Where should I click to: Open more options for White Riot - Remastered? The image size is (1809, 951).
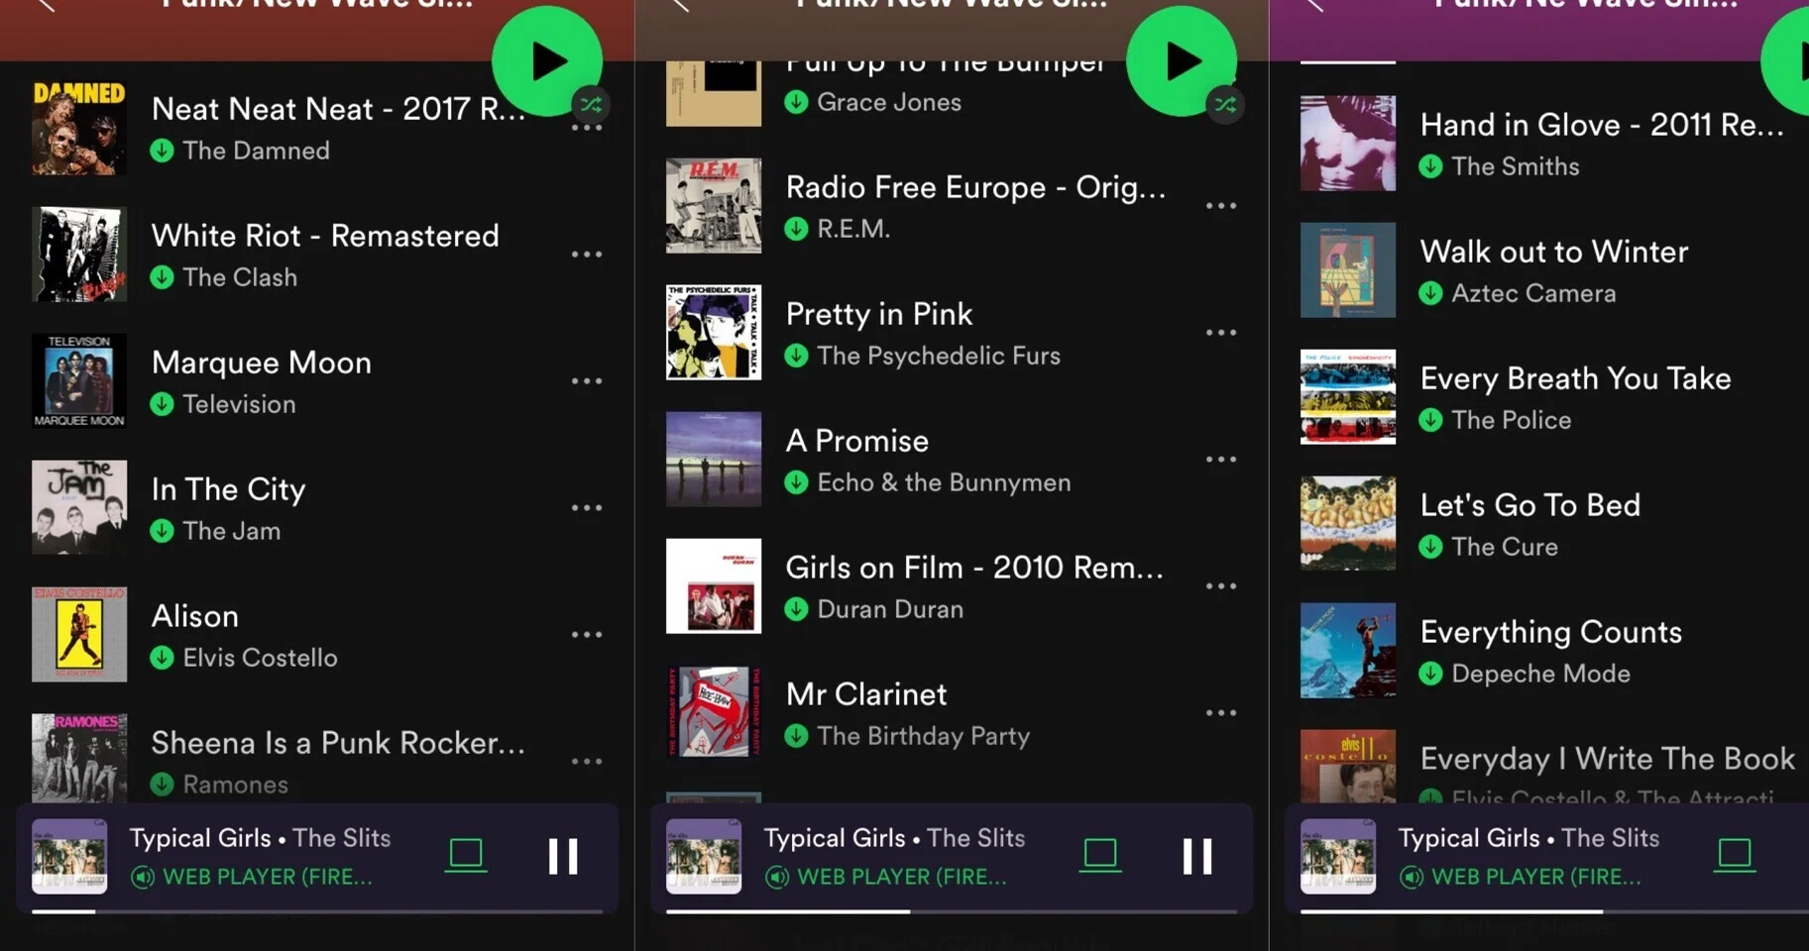click(x=587, y=255)
